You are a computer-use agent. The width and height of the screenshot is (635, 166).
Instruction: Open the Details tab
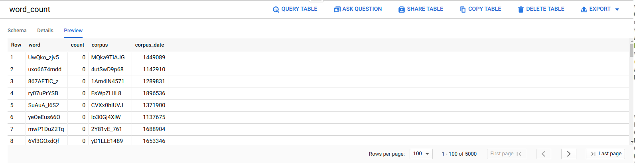point(45,31)
